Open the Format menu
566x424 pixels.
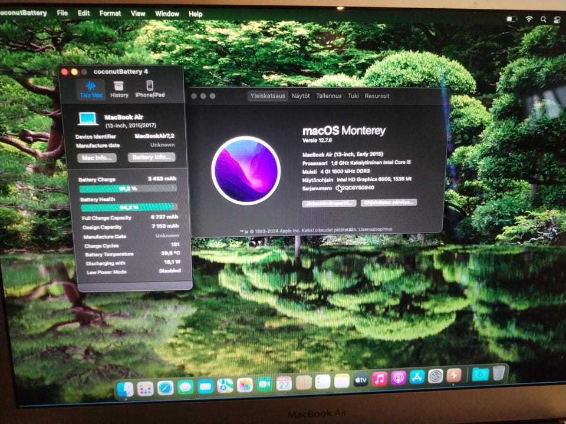coord(110,14)
